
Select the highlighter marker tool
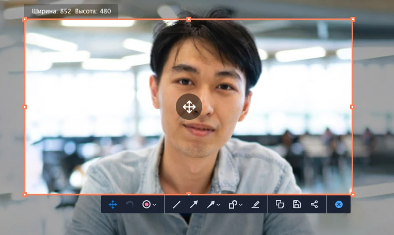click(x=255, y=204)
